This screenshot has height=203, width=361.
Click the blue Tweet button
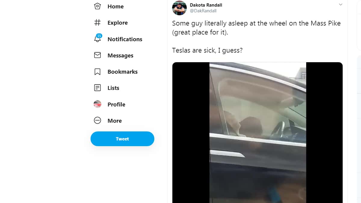pyautogui.click(x=122, y=139)
